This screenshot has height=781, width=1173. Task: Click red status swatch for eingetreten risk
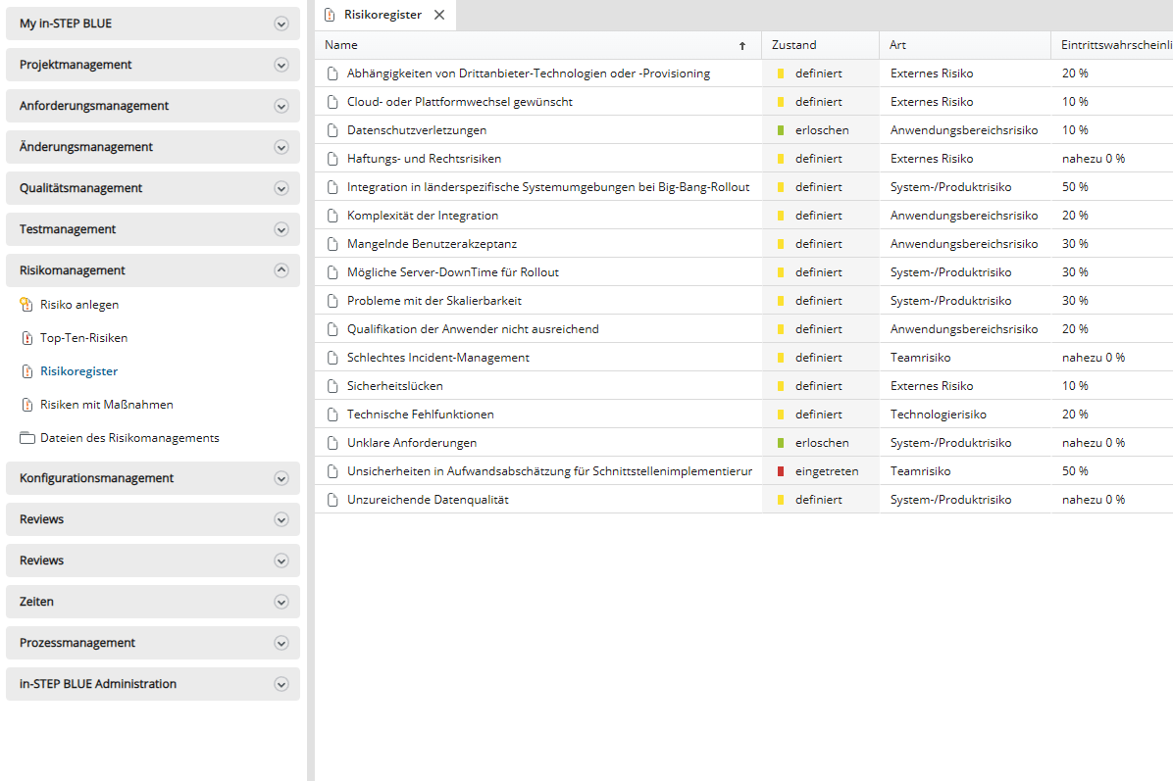coord(781,471)
